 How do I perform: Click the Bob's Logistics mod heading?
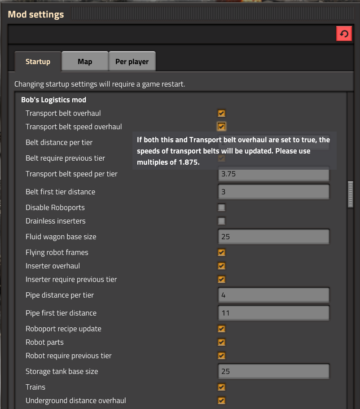point(53,100)
